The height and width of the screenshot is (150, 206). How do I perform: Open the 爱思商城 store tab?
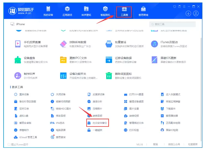[143, 11]
